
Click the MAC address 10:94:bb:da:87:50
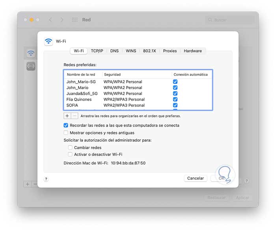pos(128,163)
